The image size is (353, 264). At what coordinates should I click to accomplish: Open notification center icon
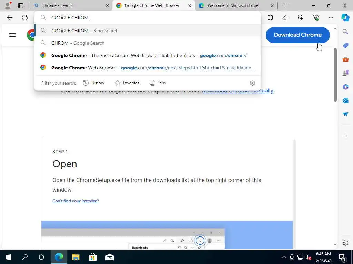(342, 257)
